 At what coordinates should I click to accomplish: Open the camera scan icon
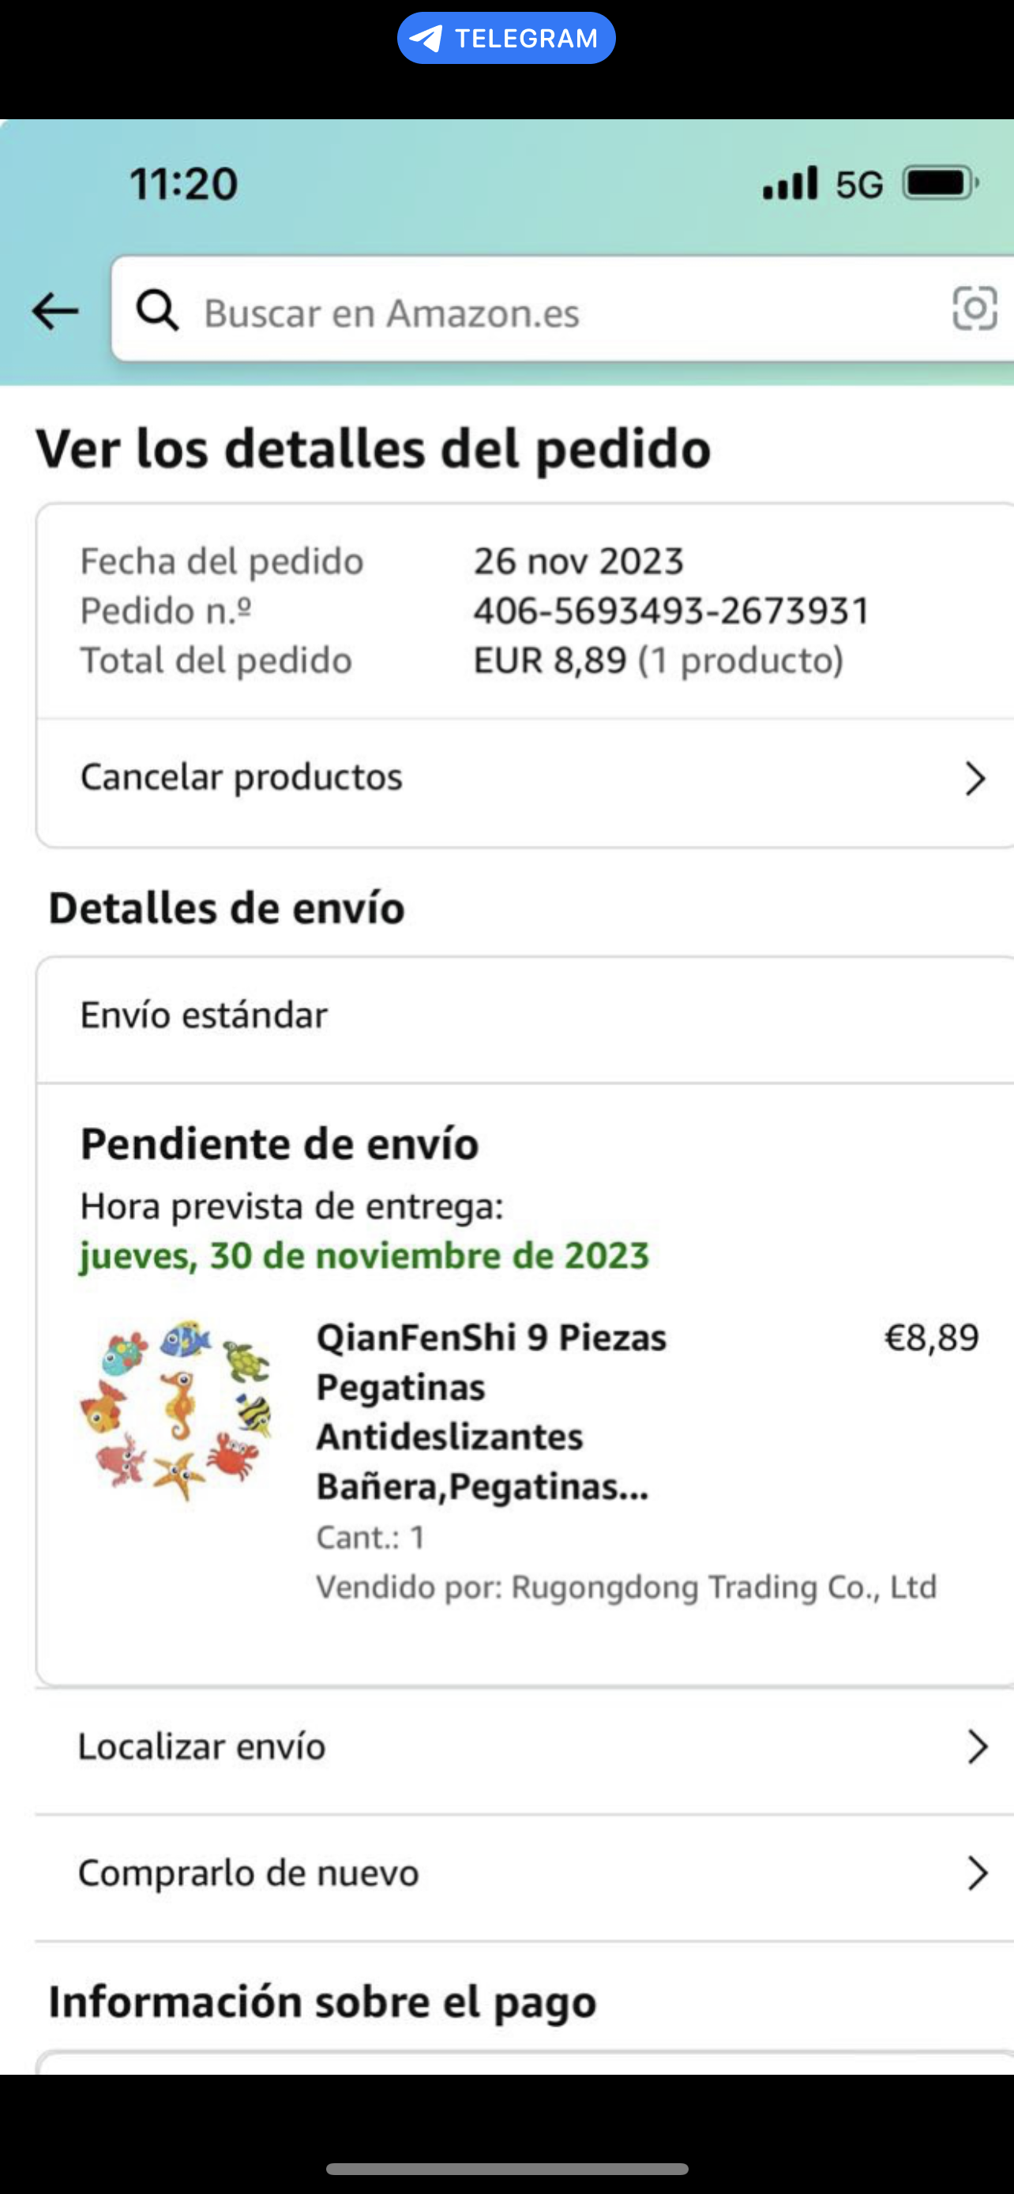pyautogui.click(x=974, y=308)
